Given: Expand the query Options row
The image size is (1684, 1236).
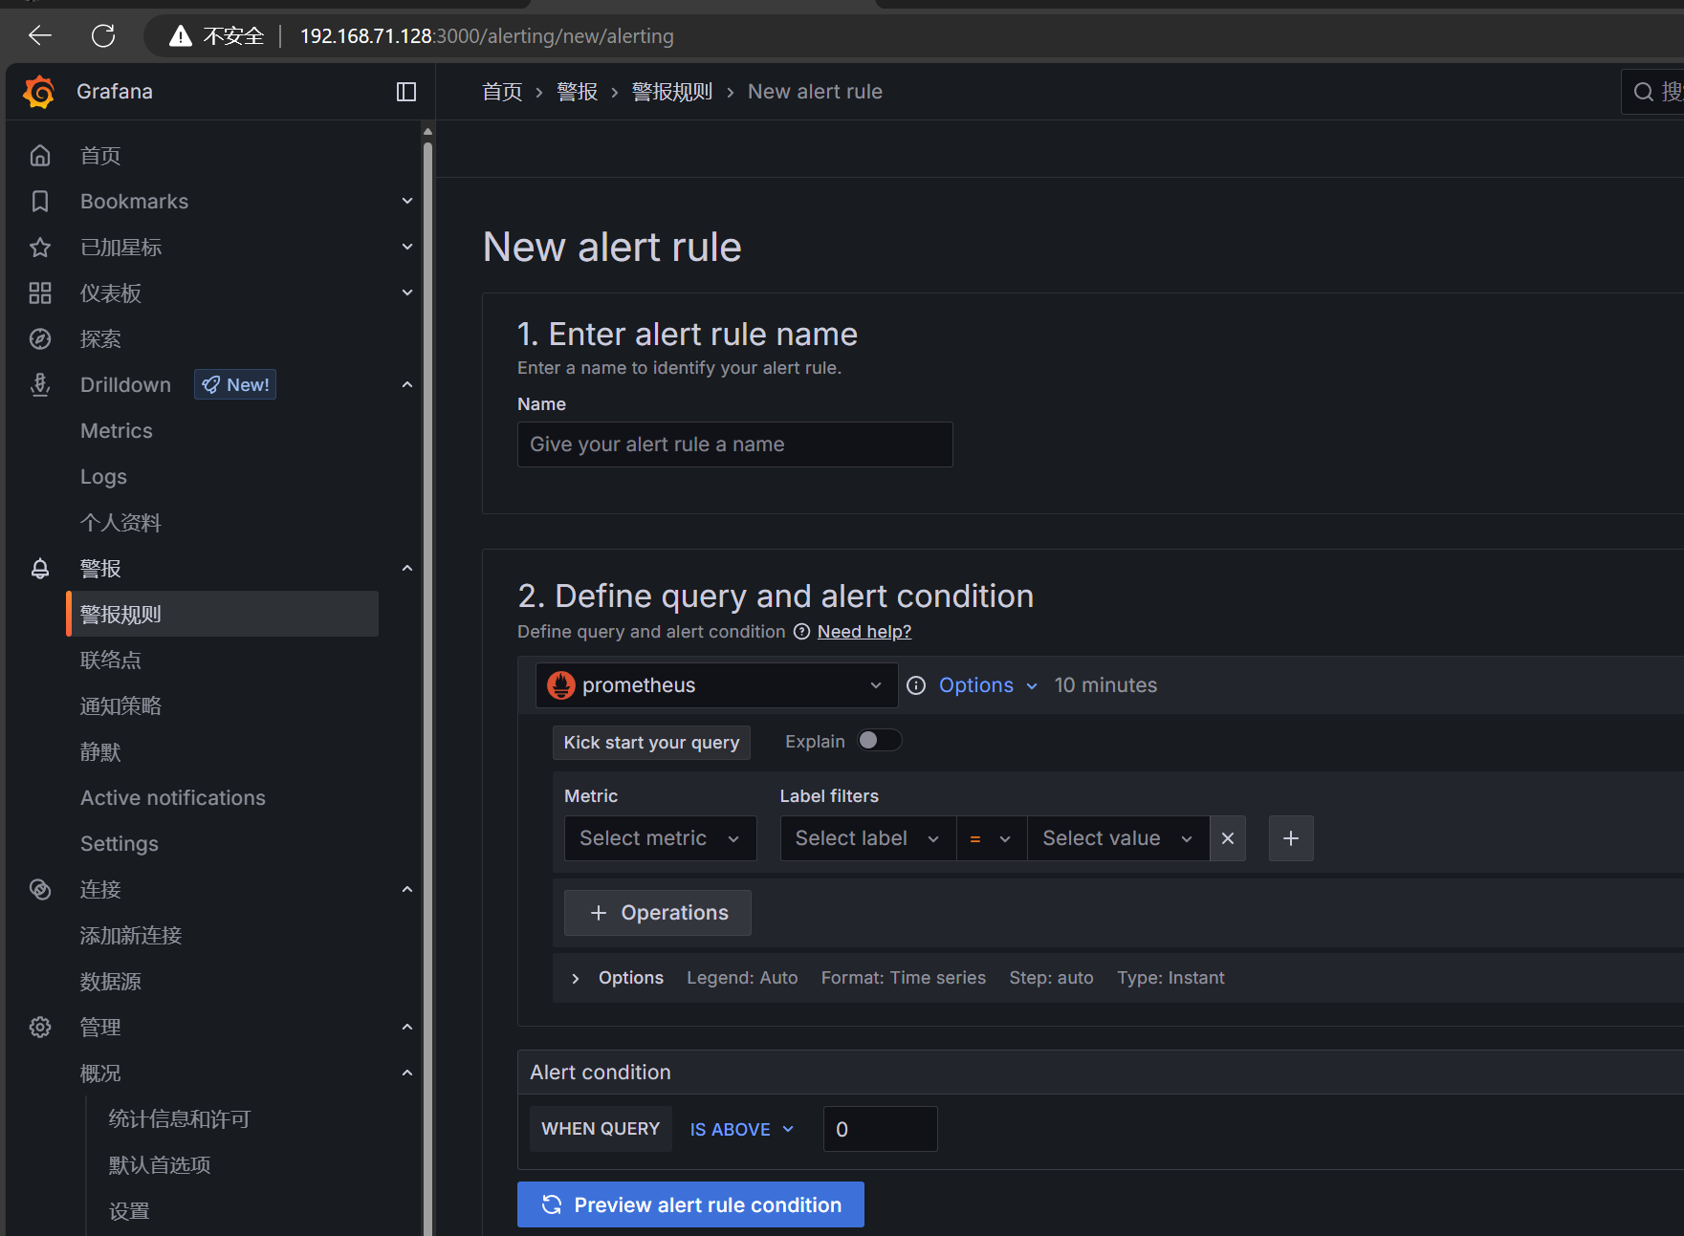Looking at the screenshot, I should click(575, 978).
